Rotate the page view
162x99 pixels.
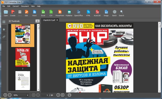69,95
